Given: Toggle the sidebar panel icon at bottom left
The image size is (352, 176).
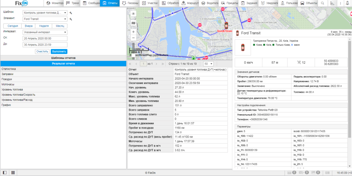Looking at the screenshot, I should (x=5, y=173).
